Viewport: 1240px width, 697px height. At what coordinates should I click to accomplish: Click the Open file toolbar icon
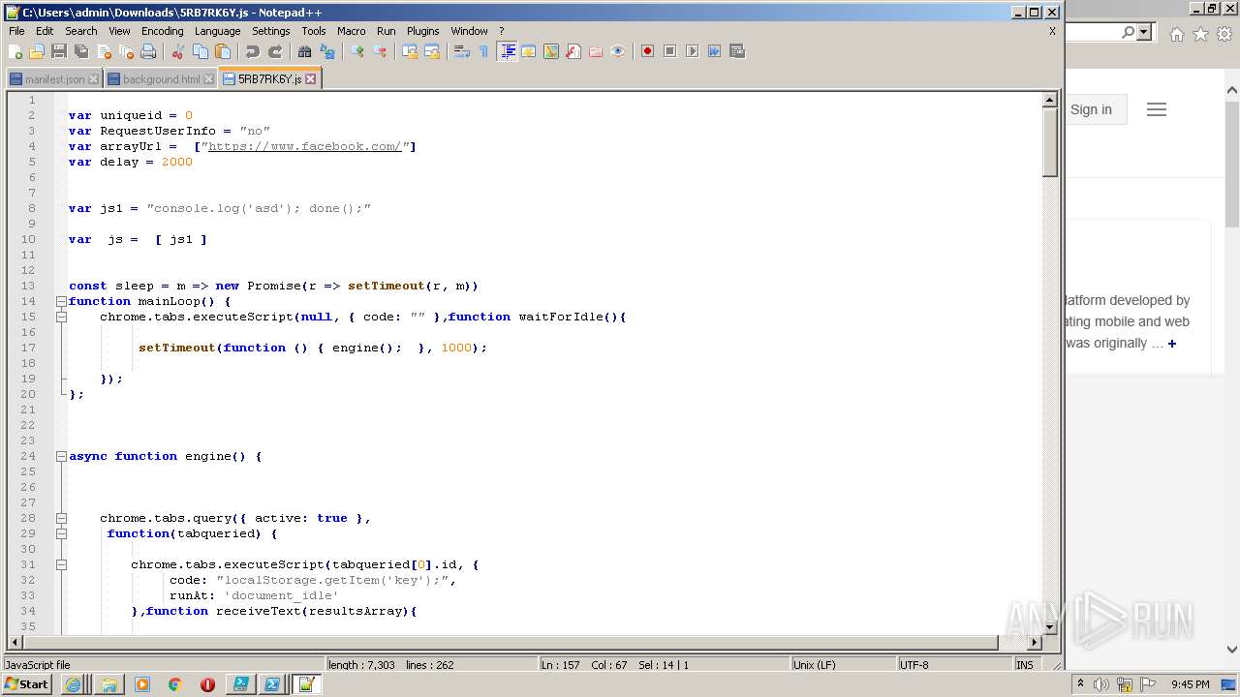point(37,51)
